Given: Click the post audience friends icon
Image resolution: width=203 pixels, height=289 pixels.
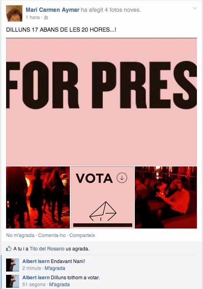Looking at the screenshot, I should 46,17.
